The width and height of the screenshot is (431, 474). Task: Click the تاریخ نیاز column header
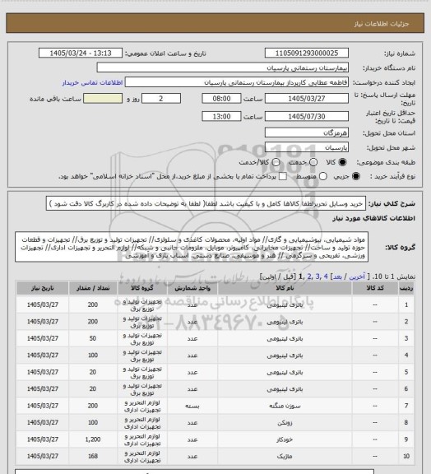[42, 288]
